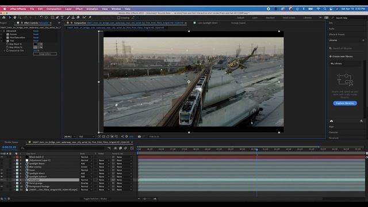Toggle visibility of Snow layer
Screen dimensions: 368x207
click(x=2, y=170)
